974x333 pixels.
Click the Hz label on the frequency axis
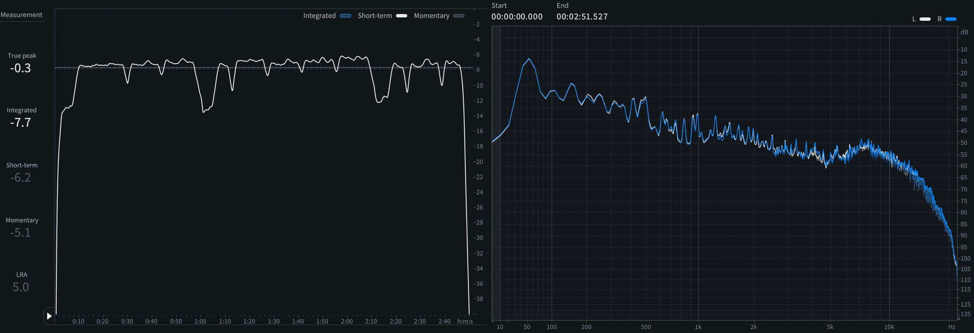pyautogui.click(x=952, y=327)
